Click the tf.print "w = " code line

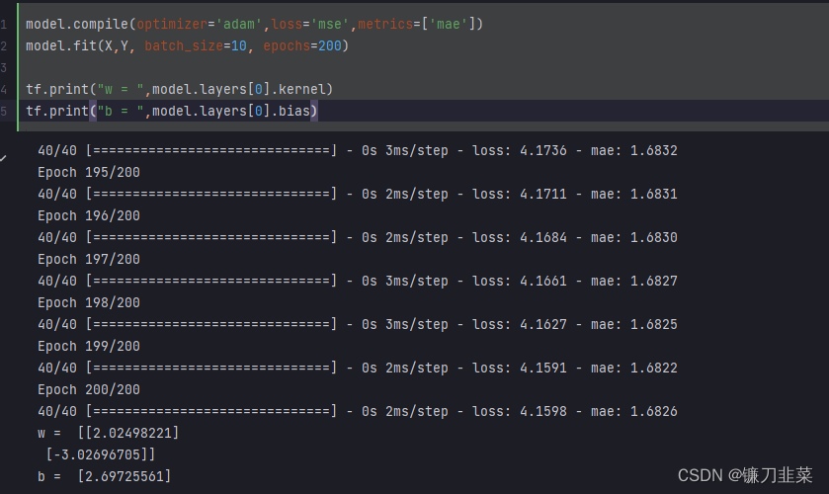[179, 89]
